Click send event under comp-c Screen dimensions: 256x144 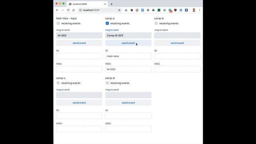coord(79,103)
